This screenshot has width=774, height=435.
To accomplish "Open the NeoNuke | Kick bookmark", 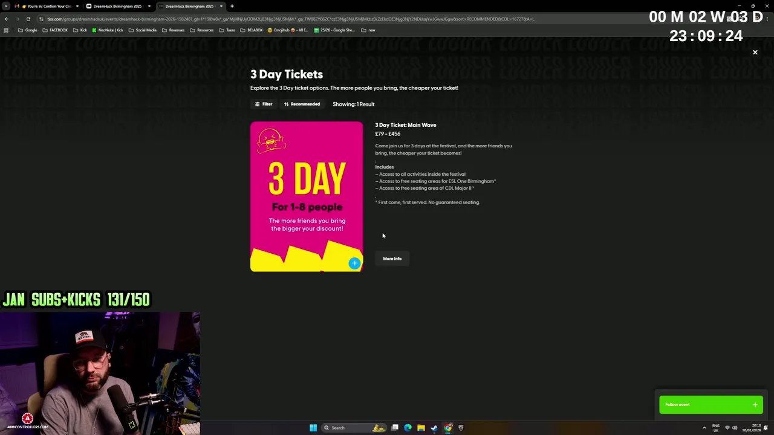I will 108,30.
